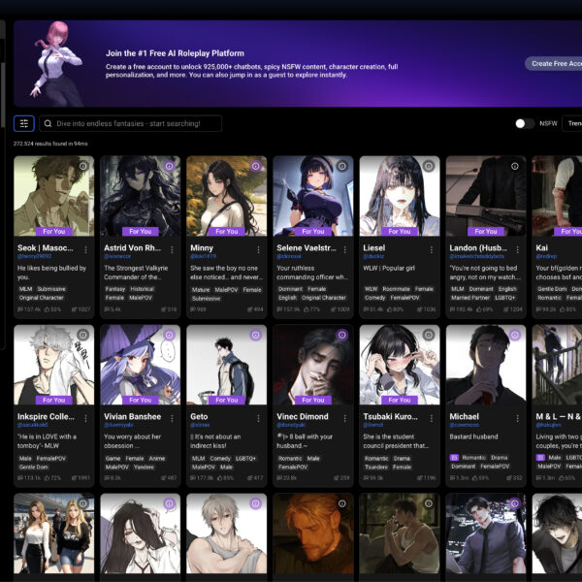
Task: Select Mature tag on Minny card
Action: pos(201,290)
